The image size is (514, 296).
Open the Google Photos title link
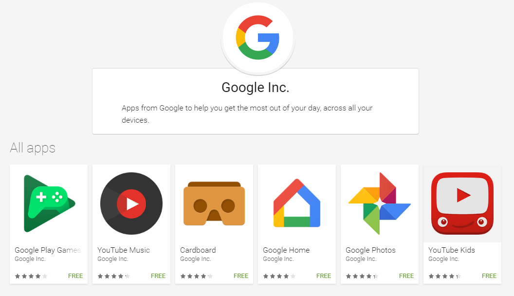pyautogui.click(x=370, y=250)
